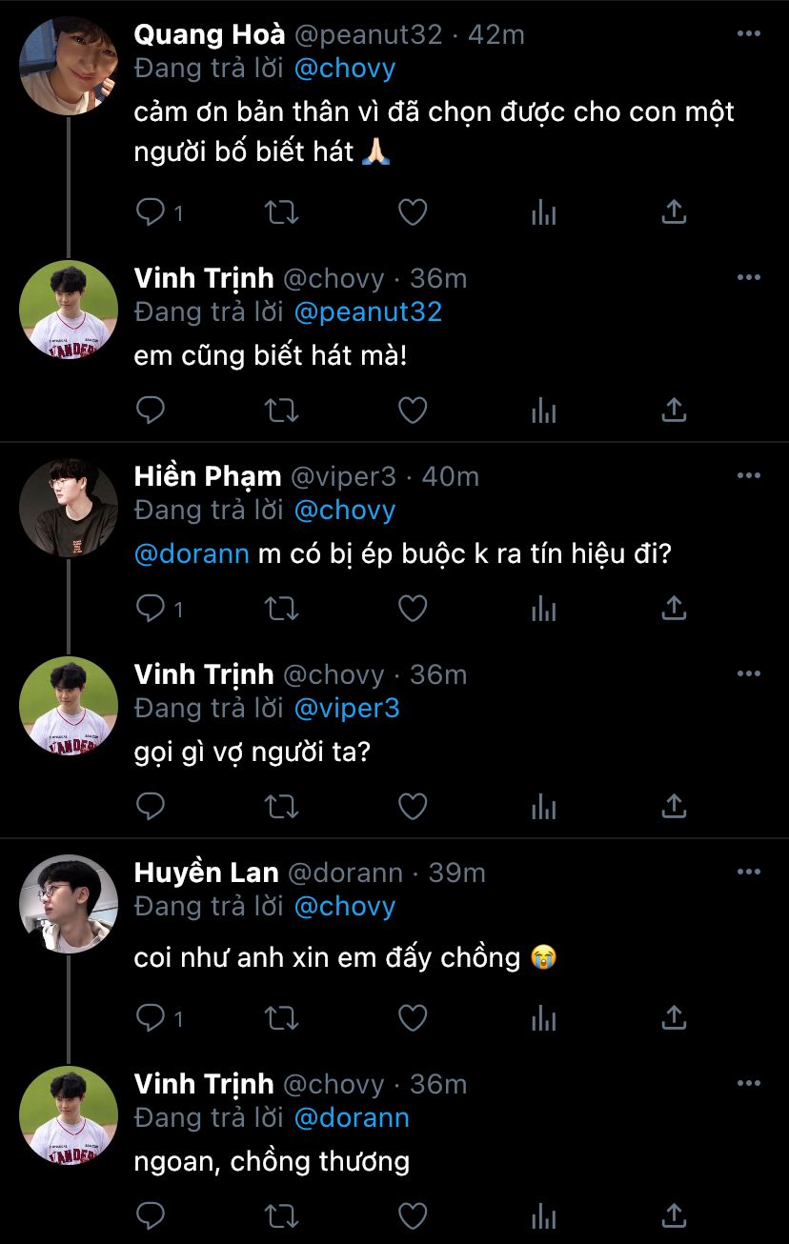
Task: Reply to Vinh Trịnh's 'gọi gì vợ người ta?' tweet
Action: 151,807
